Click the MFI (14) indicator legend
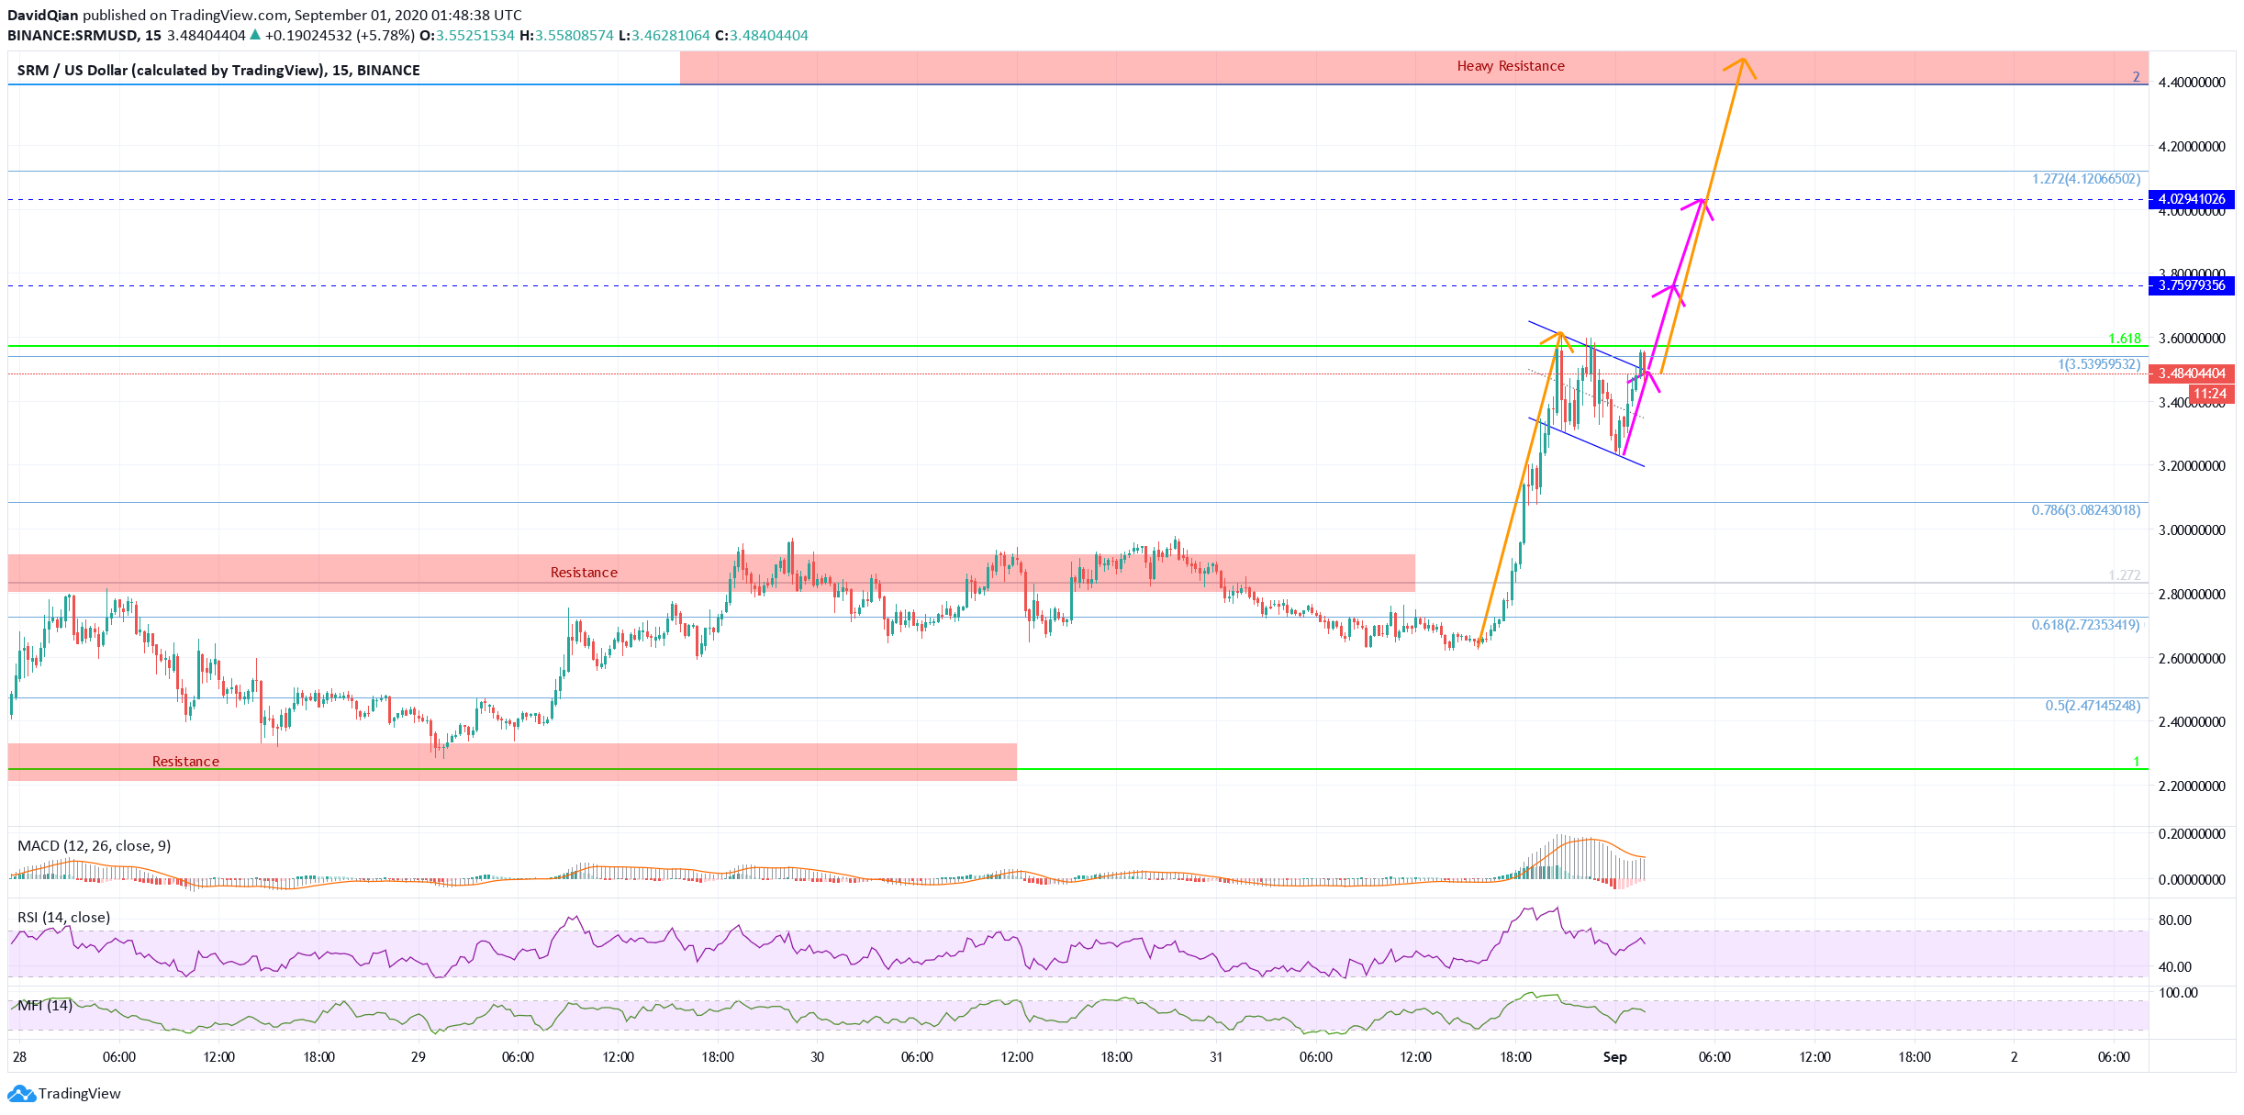 click(44, 1005)
